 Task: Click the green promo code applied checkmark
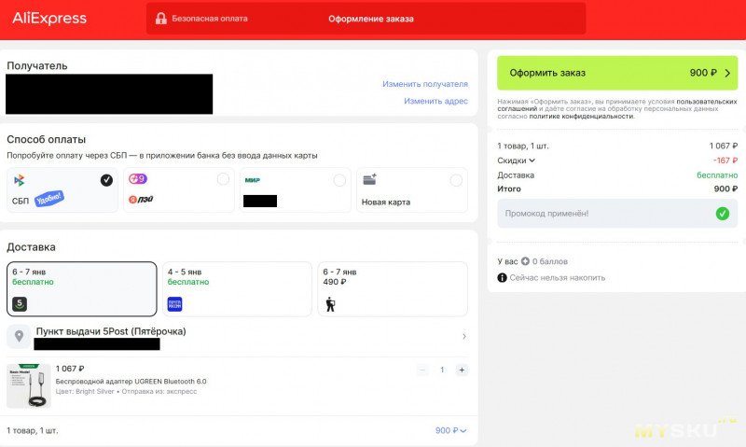722,214
